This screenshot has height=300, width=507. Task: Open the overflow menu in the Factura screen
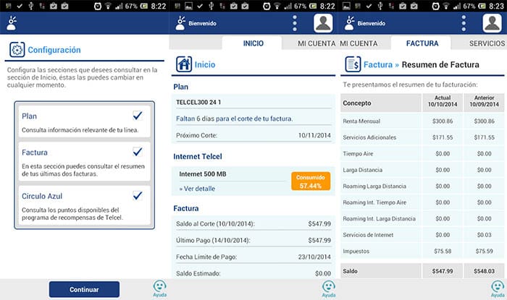(x=464, y=23)
